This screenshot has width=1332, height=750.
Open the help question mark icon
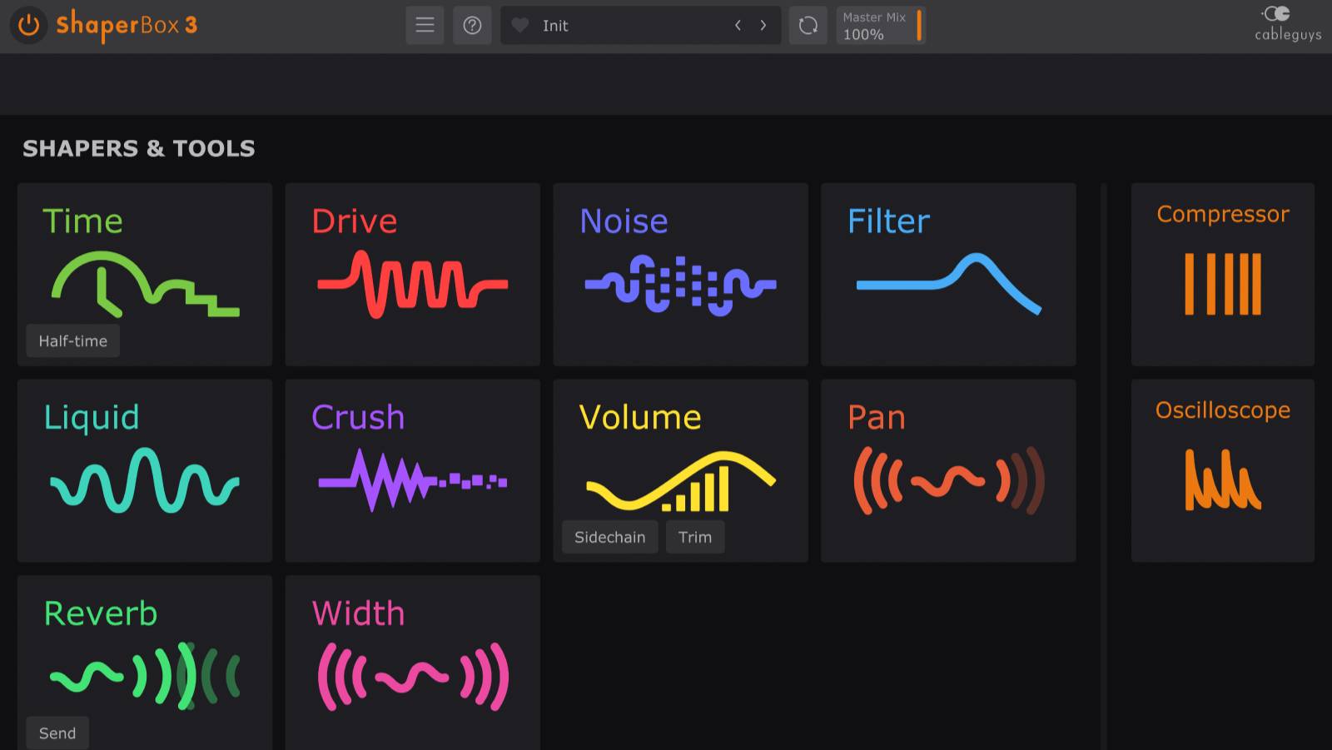(x=472, y=25)
